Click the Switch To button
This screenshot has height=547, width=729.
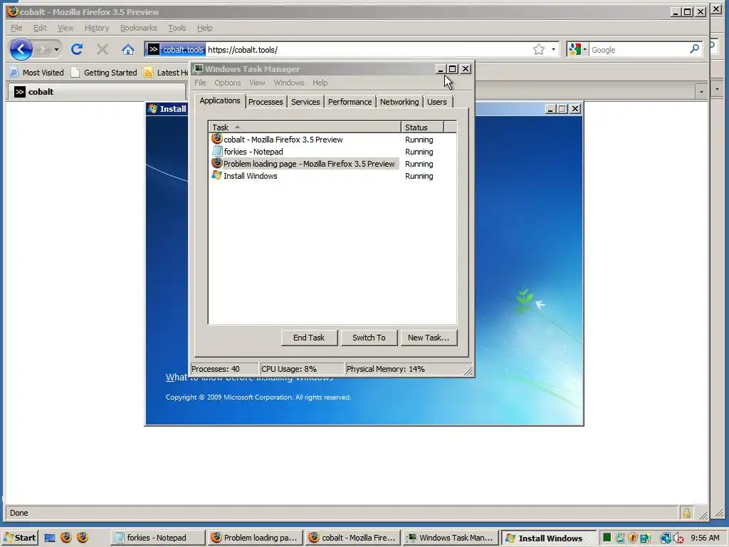[x=369, y=338]
